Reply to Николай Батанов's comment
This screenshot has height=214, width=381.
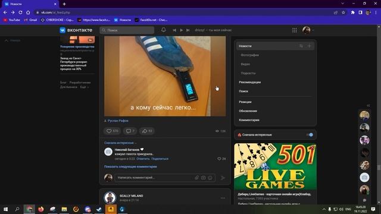(143, 159)
